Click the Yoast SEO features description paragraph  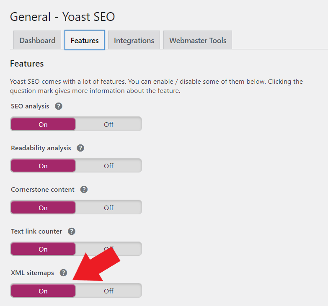point(156,86)
